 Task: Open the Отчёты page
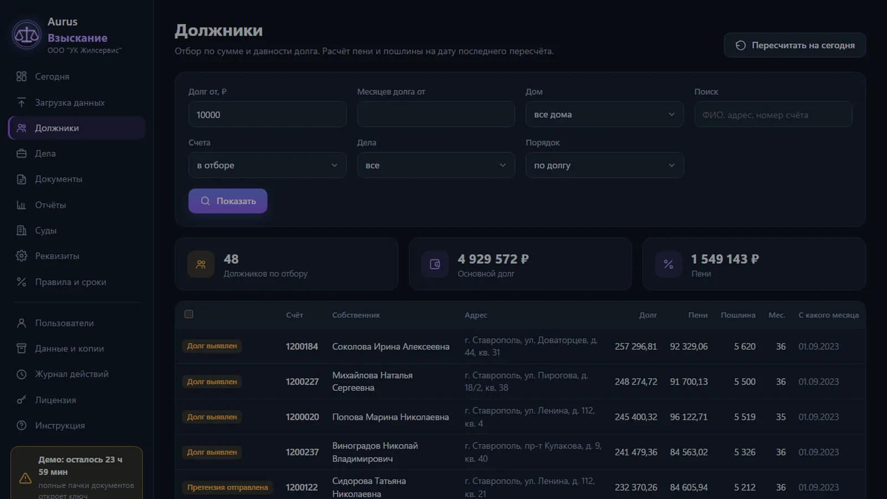77,205
